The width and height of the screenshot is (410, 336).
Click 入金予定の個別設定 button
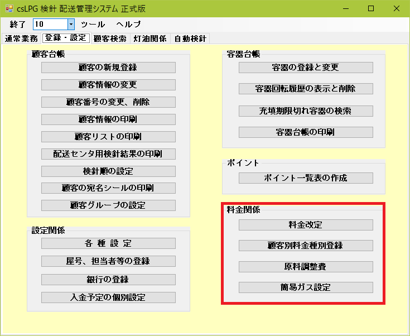108,297
